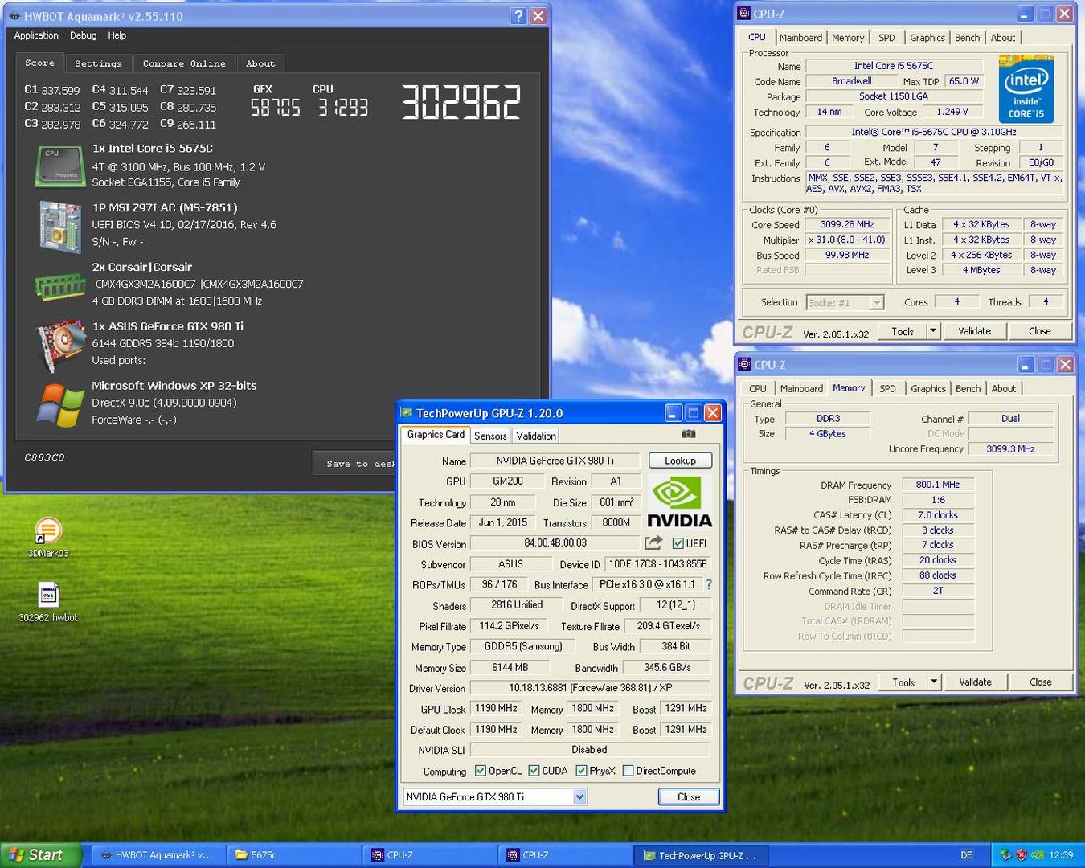Click the Driver Version field in GPU-Z
1085x868 pixels.
(x=590, y=688)
